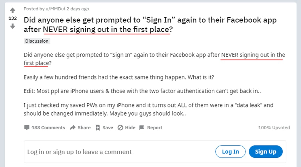Upvote the Facebook sign-in post
This screenshot has height=167, width=301.
click(x=12, y=10)
